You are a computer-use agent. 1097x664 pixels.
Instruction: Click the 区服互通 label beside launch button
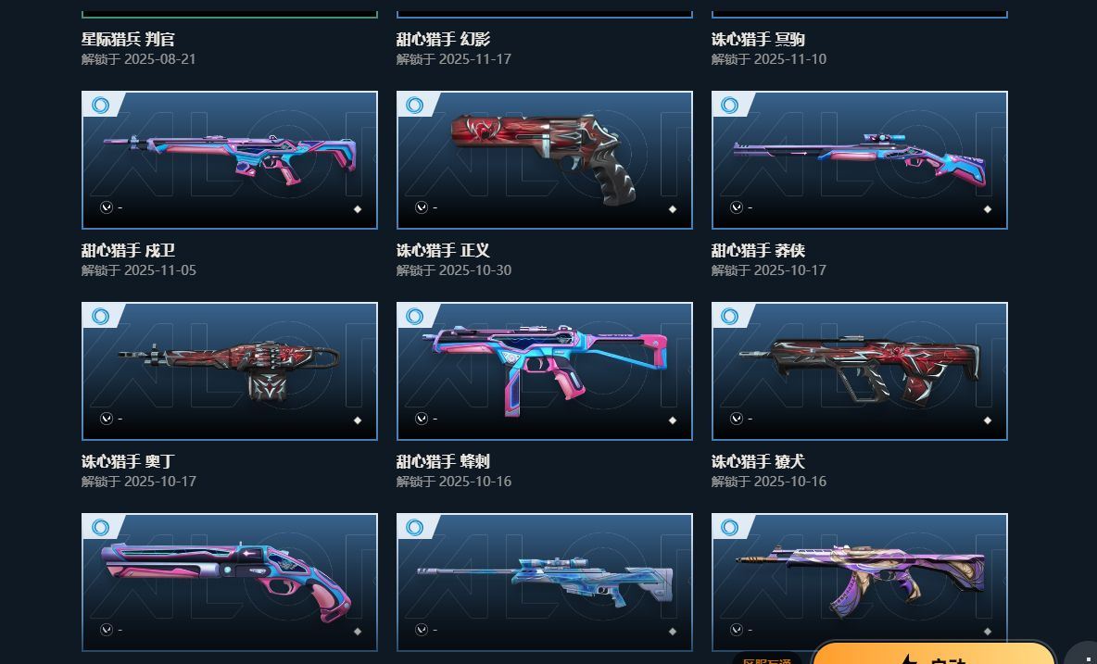tap(767, 659)
